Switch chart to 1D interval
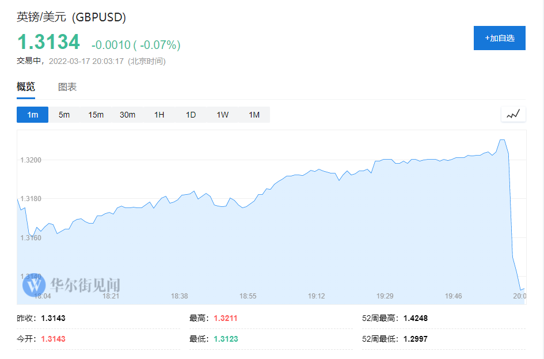Image resolution: width=544 pixels, height=359 pixels. coord(191,115)
